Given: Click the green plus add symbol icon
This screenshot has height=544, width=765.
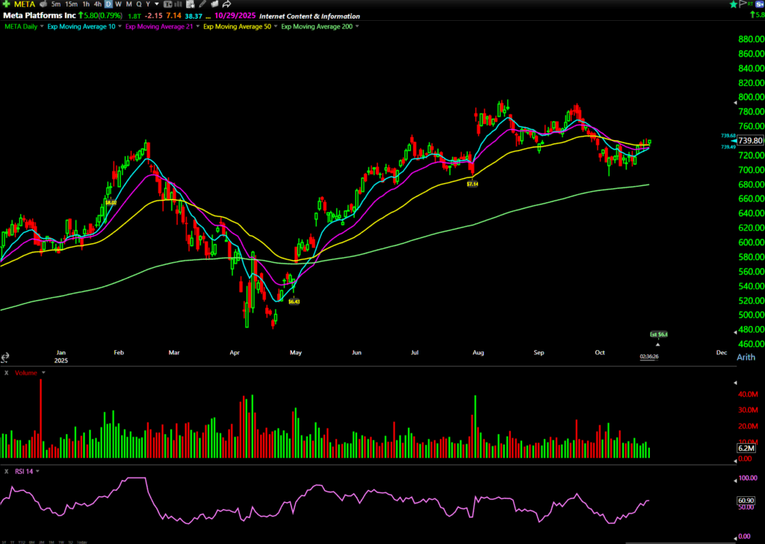Looking at the screenshot, I should point(6,4).
